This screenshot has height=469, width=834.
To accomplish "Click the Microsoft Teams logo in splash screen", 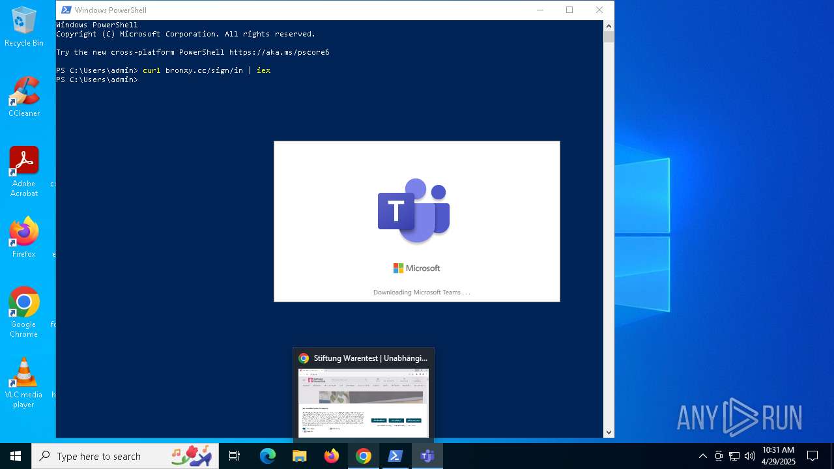I will [x=414, y=210].
